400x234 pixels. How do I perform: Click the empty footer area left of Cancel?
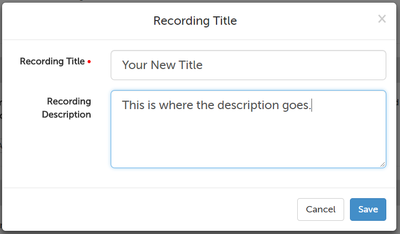148,209
